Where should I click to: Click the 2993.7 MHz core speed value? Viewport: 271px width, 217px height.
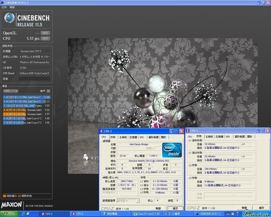pos(126,181)
